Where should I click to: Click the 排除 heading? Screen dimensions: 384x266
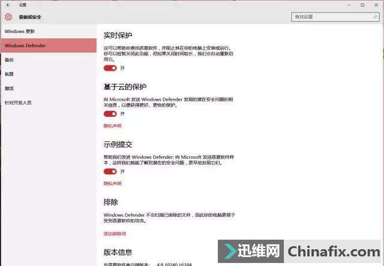pos(110,202)
